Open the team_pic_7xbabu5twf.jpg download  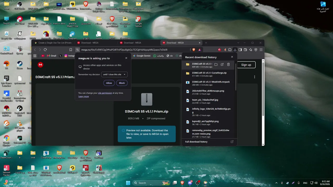[209, 101]
